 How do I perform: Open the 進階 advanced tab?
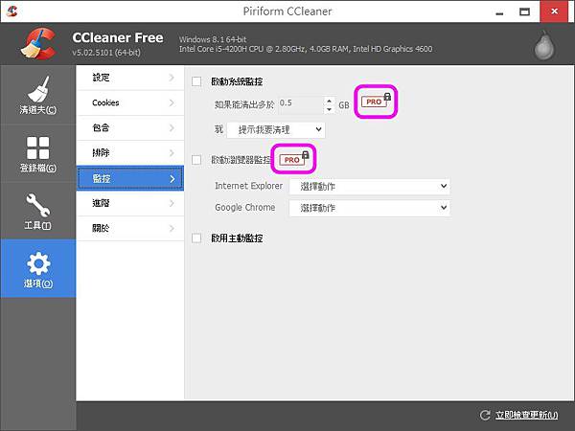130,203
